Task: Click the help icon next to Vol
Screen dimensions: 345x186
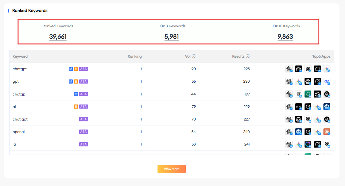Action: tap(194, 56)
